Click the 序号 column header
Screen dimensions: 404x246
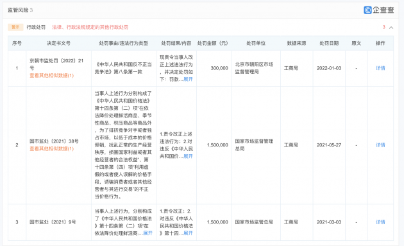click(17, 44)
